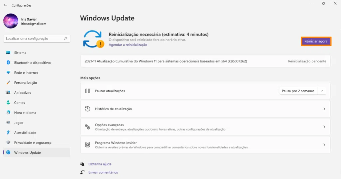Screen dimensions: 341x179
Task: Click the Iris Xavier profile picture
Action: [11, 21]
